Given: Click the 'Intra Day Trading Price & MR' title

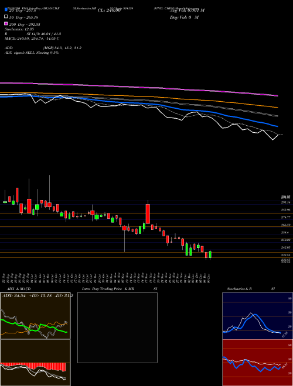Looking at the screenshot, I should click(108, 289).
